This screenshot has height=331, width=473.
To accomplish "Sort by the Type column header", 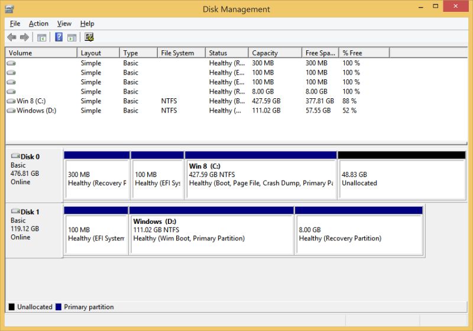I will click(x=138, y=53).
